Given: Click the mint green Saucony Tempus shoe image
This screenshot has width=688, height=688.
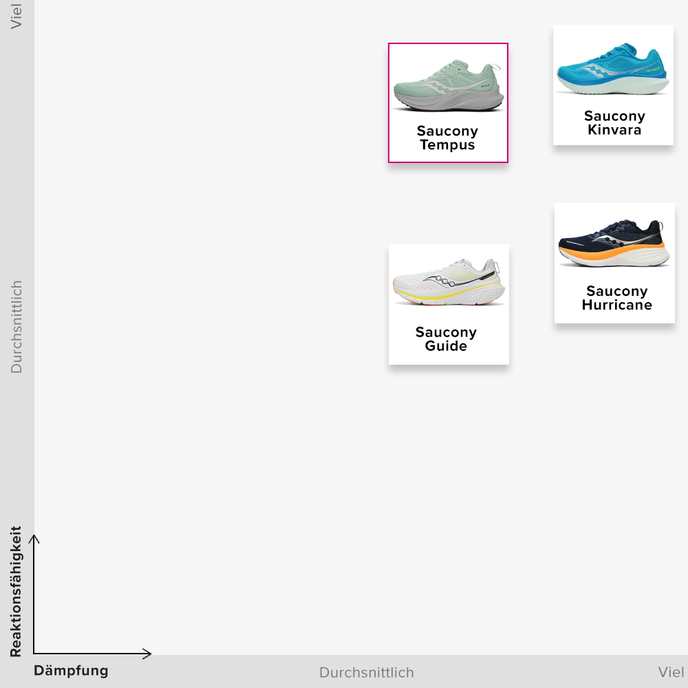Looking at the screenshot, I should pos(448,86).
